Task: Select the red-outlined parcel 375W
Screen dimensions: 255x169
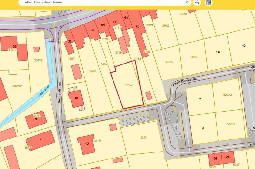Action: 128,85
